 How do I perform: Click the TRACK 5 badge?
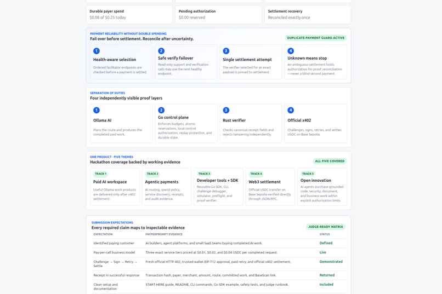(308, 174)
